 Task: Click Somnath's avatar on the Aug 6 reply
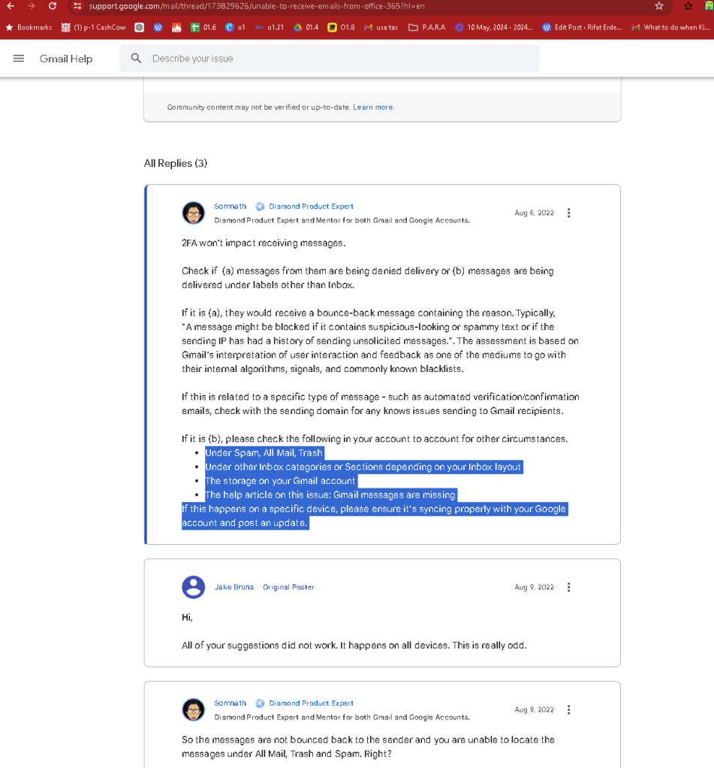193,213
